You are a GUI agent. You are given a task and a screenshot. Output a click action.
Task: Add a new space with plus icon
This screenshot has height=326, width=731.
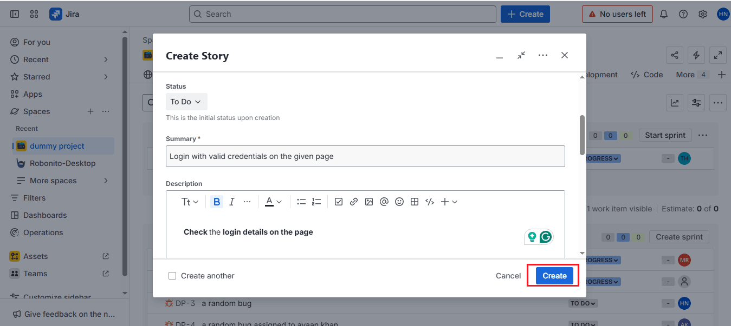pos(90,111)
